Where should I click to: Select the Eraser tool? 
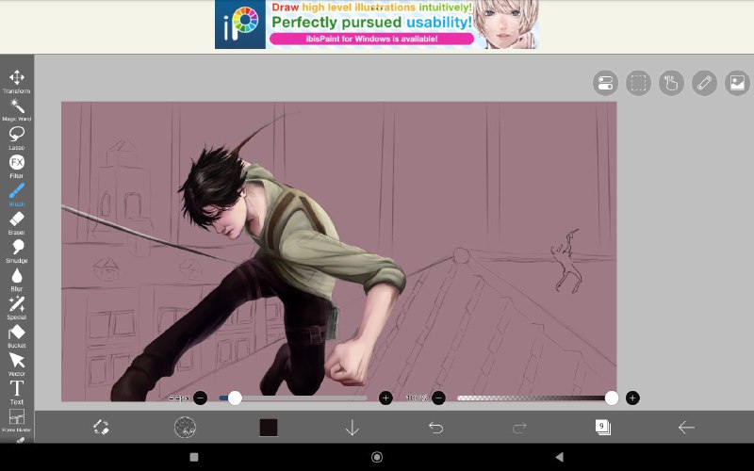point(17,223)
